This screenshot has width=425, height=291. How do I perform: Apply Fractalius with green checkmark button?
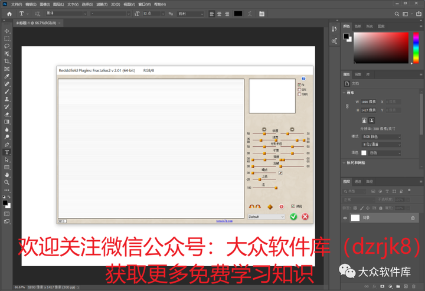coord(293,217)
